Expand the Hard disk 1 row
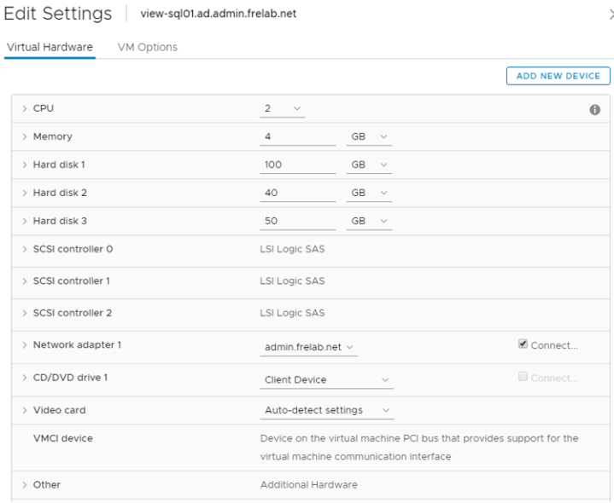The image size is (614, 503). click(x=25, y=165)
